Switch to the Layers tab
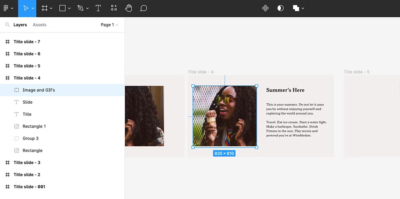This screenshot has height=199, width=400. tap(20, 25)
